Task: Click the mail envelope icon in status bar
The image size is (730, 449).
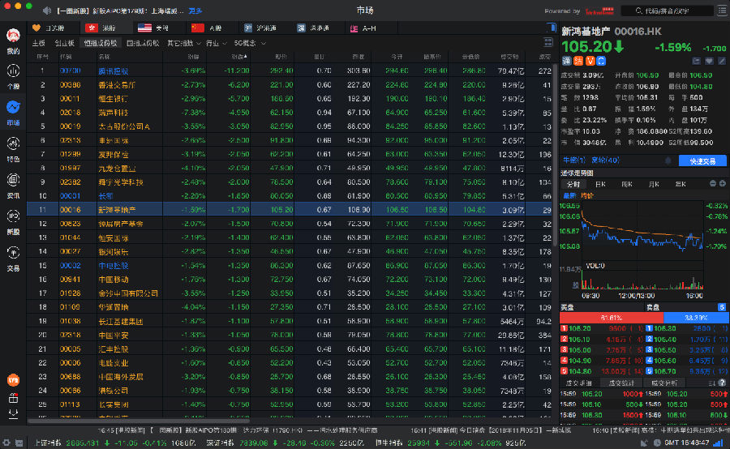Action: click(x=19, y=443)
